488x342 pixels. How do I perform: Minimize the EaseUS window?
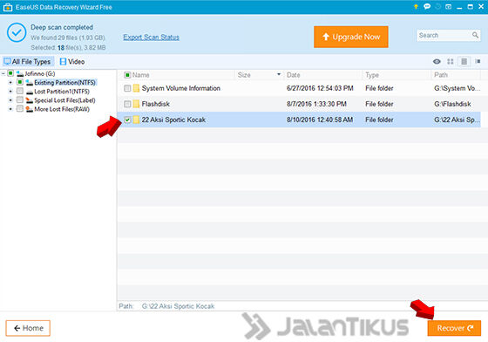pos(459,7)
